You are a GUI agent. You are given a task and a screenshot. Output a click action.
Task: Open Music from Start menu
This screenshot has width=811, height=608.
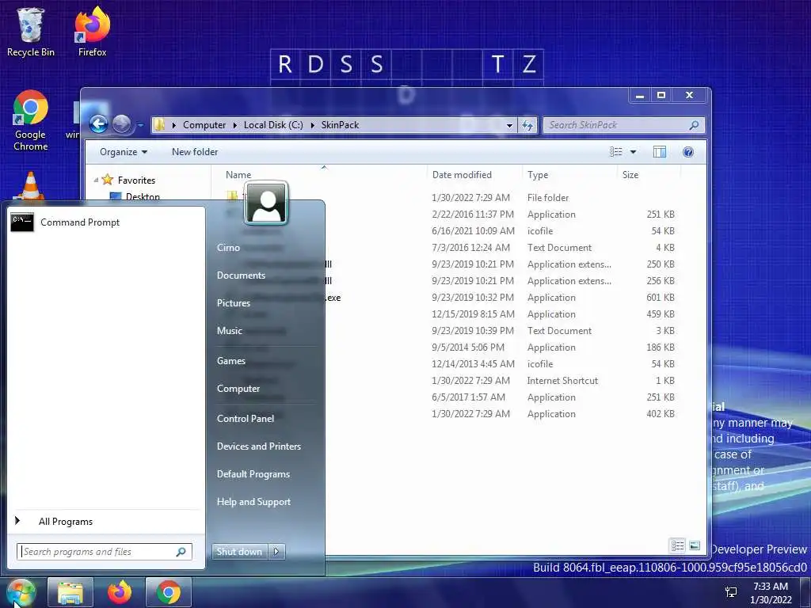(x=229, y=331)
